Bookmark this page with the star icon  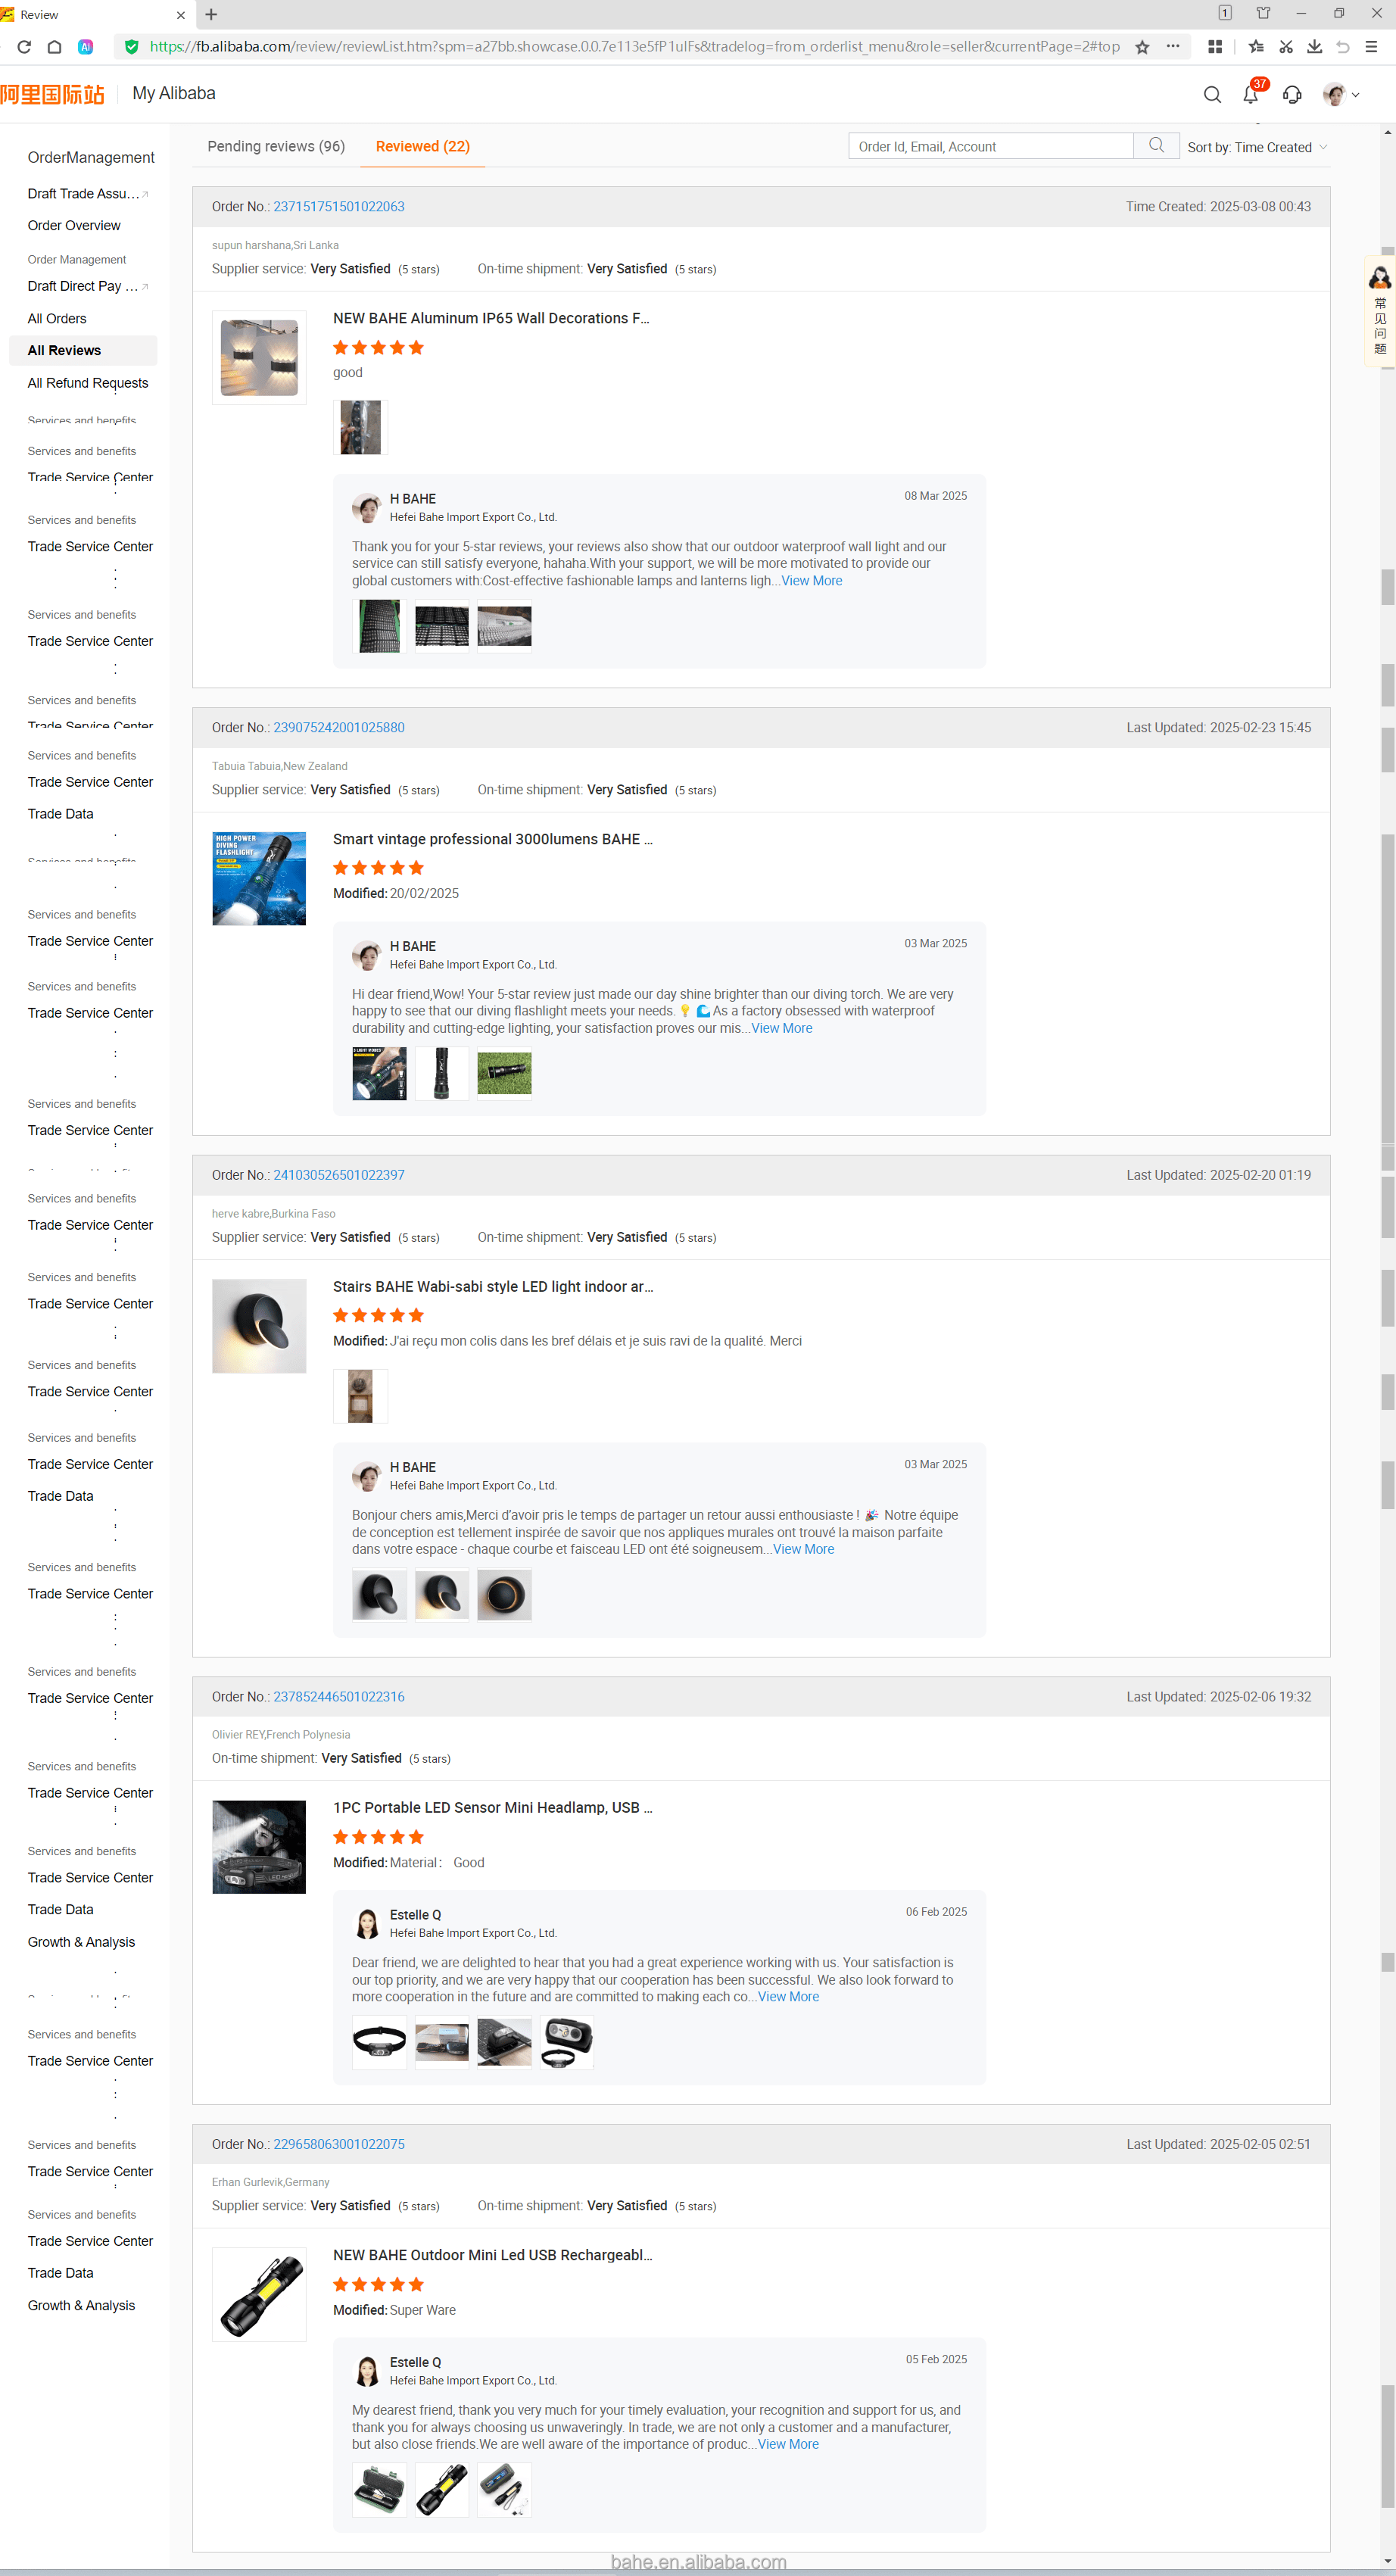coord(1142,47)
